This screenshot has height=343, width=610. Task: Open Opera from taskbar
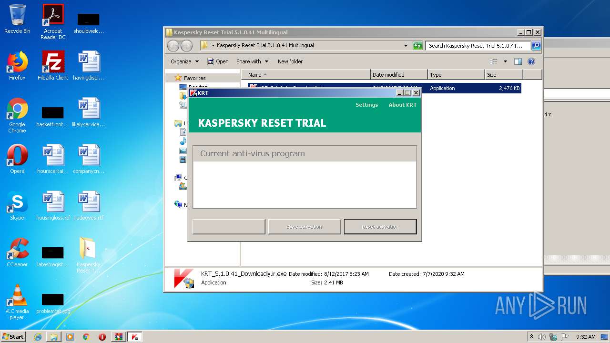(x=102, y=337)
